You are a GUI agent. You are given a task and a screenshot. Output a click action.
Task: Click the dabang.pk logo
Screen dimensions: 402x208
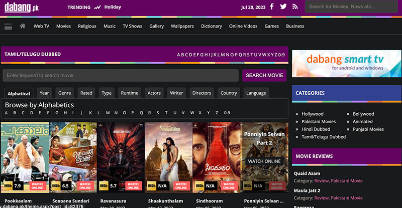coord(21,7)
